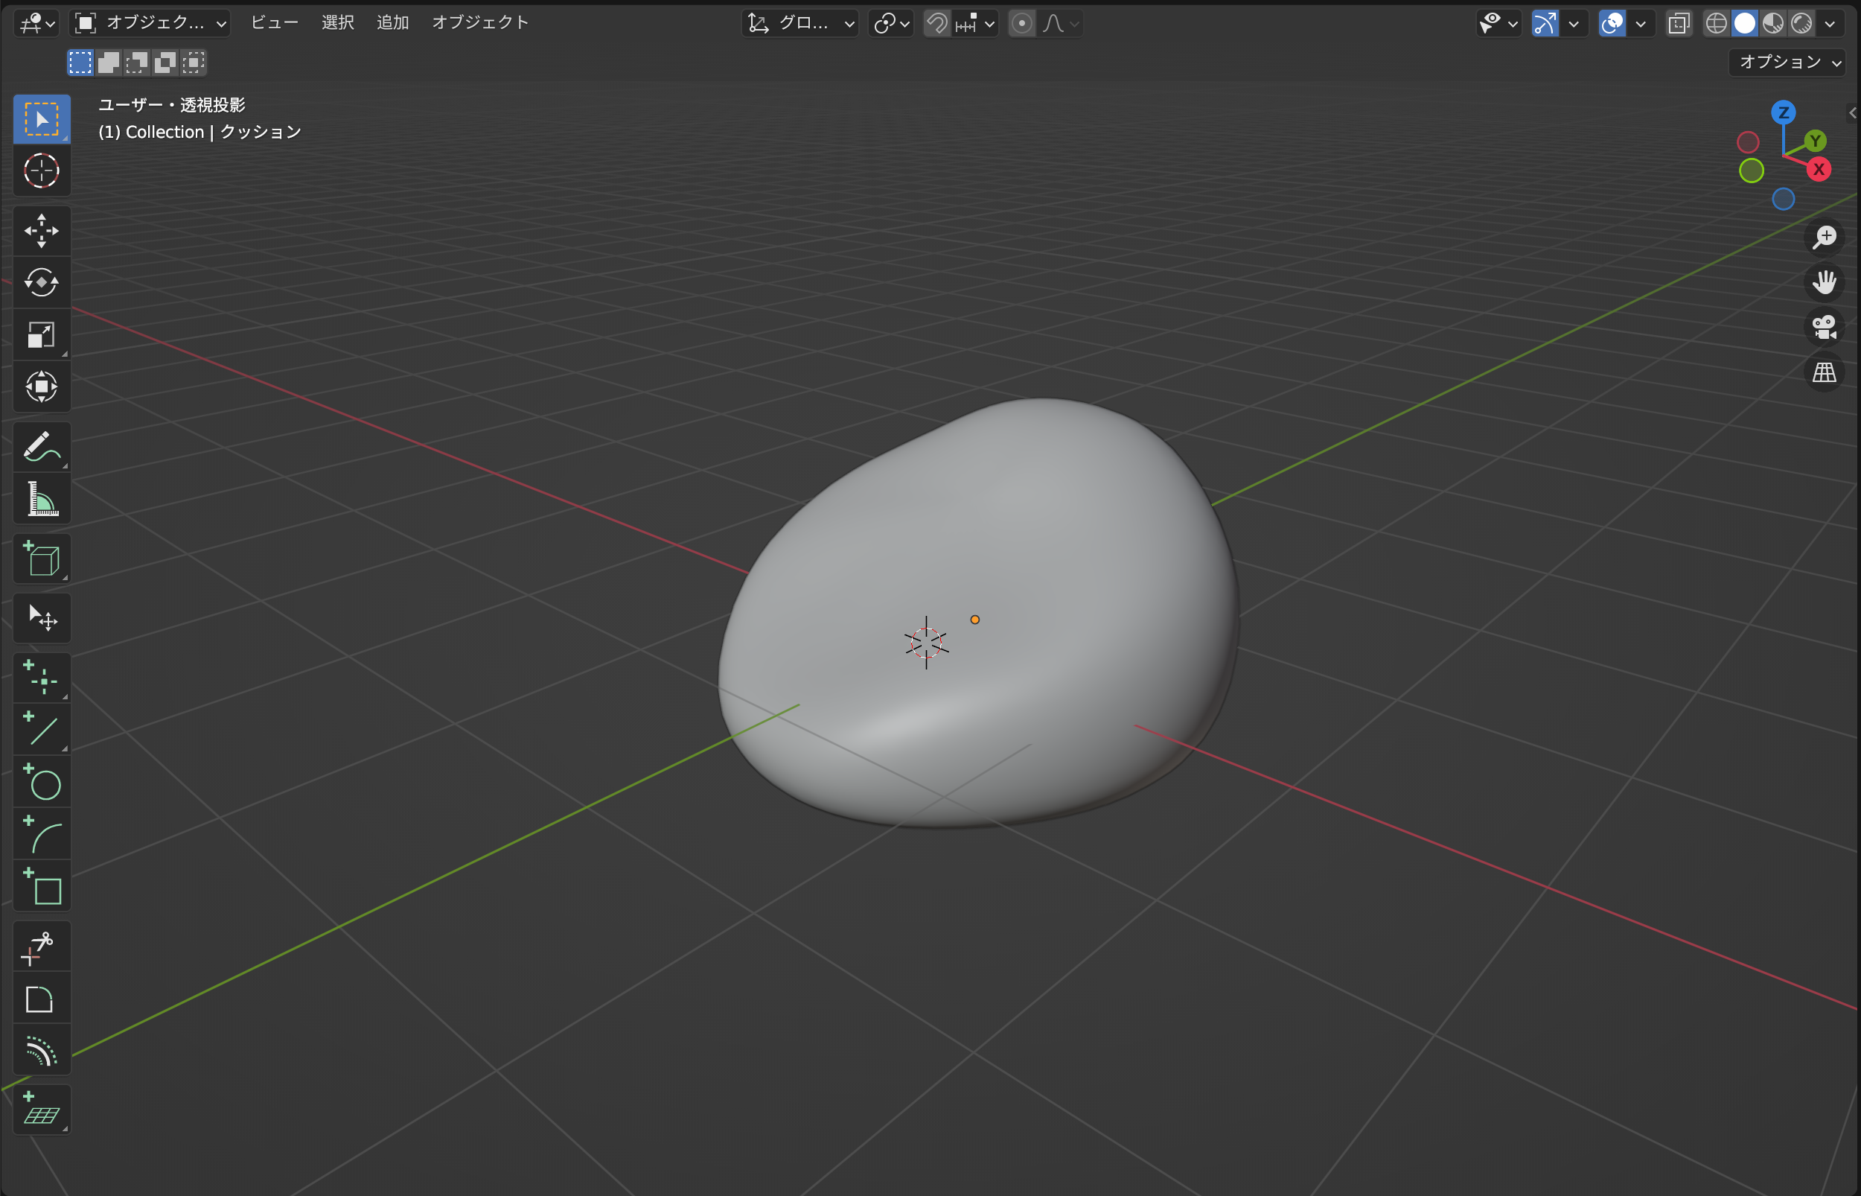Select the Annotate pencil tool
The image size is (1861, 1196).
41,447
